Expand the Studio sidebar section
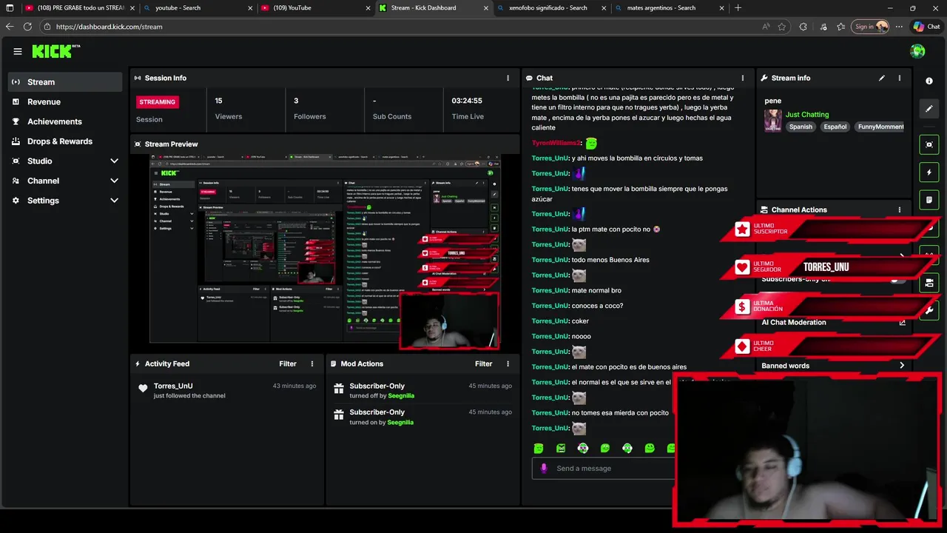This screenshot has width=947, height=533. point(65,161)
